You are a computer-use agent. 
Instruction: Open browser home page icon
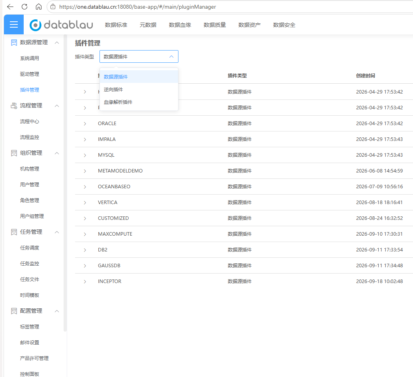[39, 7]
